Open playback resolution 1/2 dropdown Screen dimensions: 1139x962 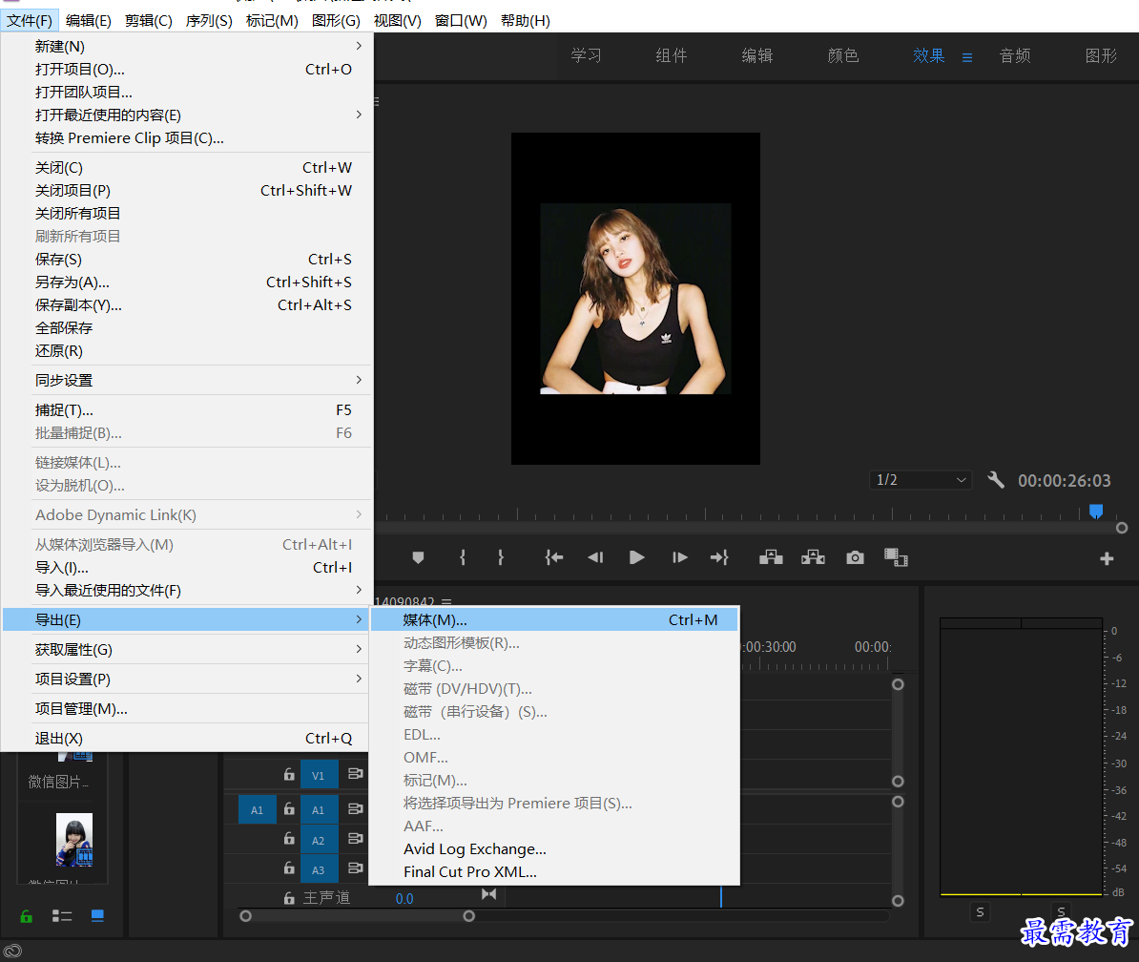(922, 479)
